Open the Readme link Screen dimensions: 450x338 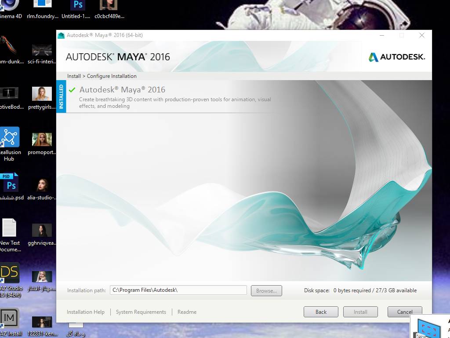(x=187, y=312)
